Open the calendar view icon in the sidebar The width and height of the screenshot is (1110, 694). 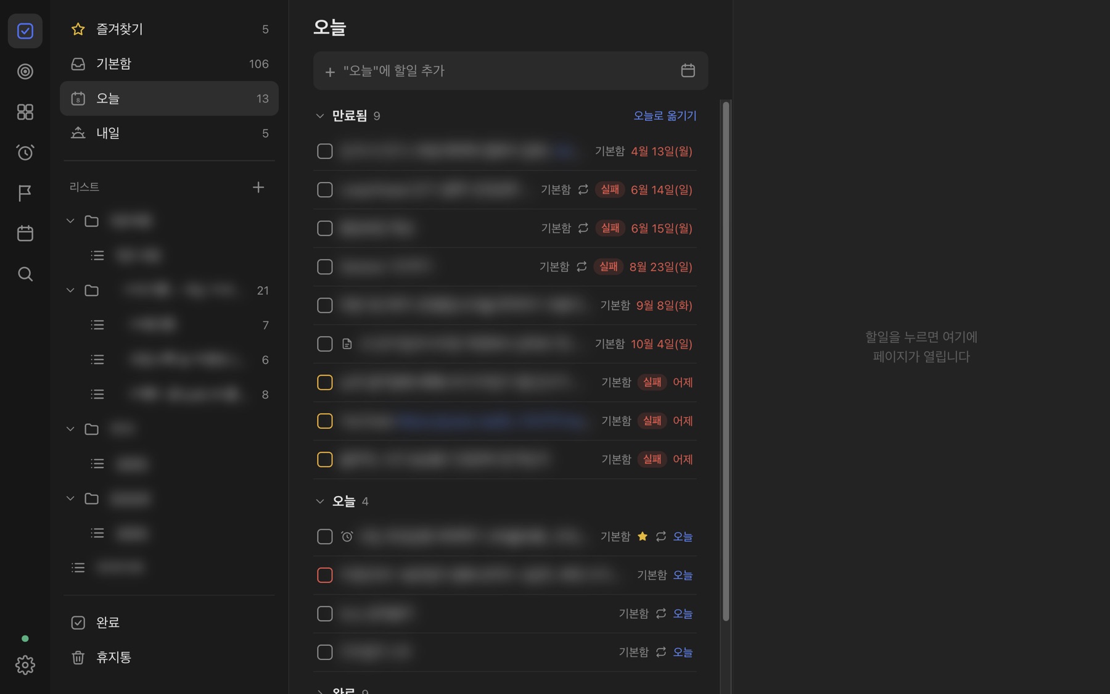[x=25, y=233]
